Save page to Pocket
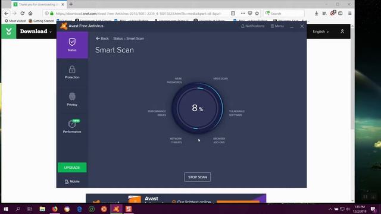Viewport: 381px width, 214px height. [x=250, y=13]
